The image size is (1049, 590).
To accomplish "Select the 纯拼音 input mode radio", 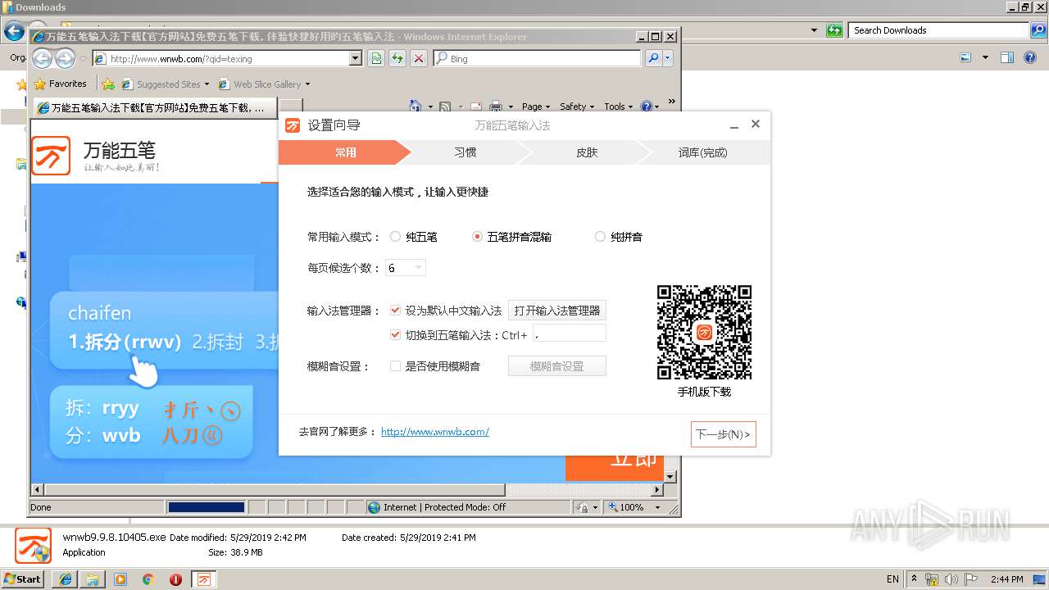I will pyautogui.click(x=600, y=237).
